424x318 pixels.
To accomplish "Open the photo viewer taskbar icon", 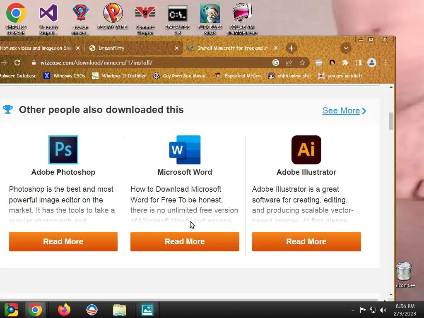I will pyautogui.click(x=147, y=310).
